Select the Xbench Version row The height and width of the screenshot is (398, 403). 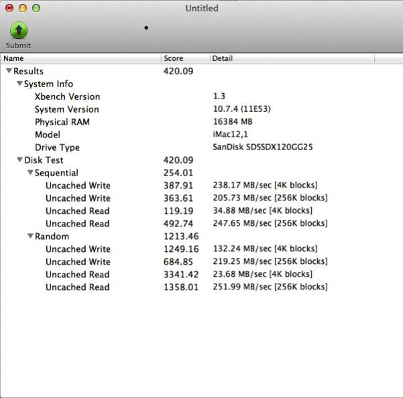point(201,96)
